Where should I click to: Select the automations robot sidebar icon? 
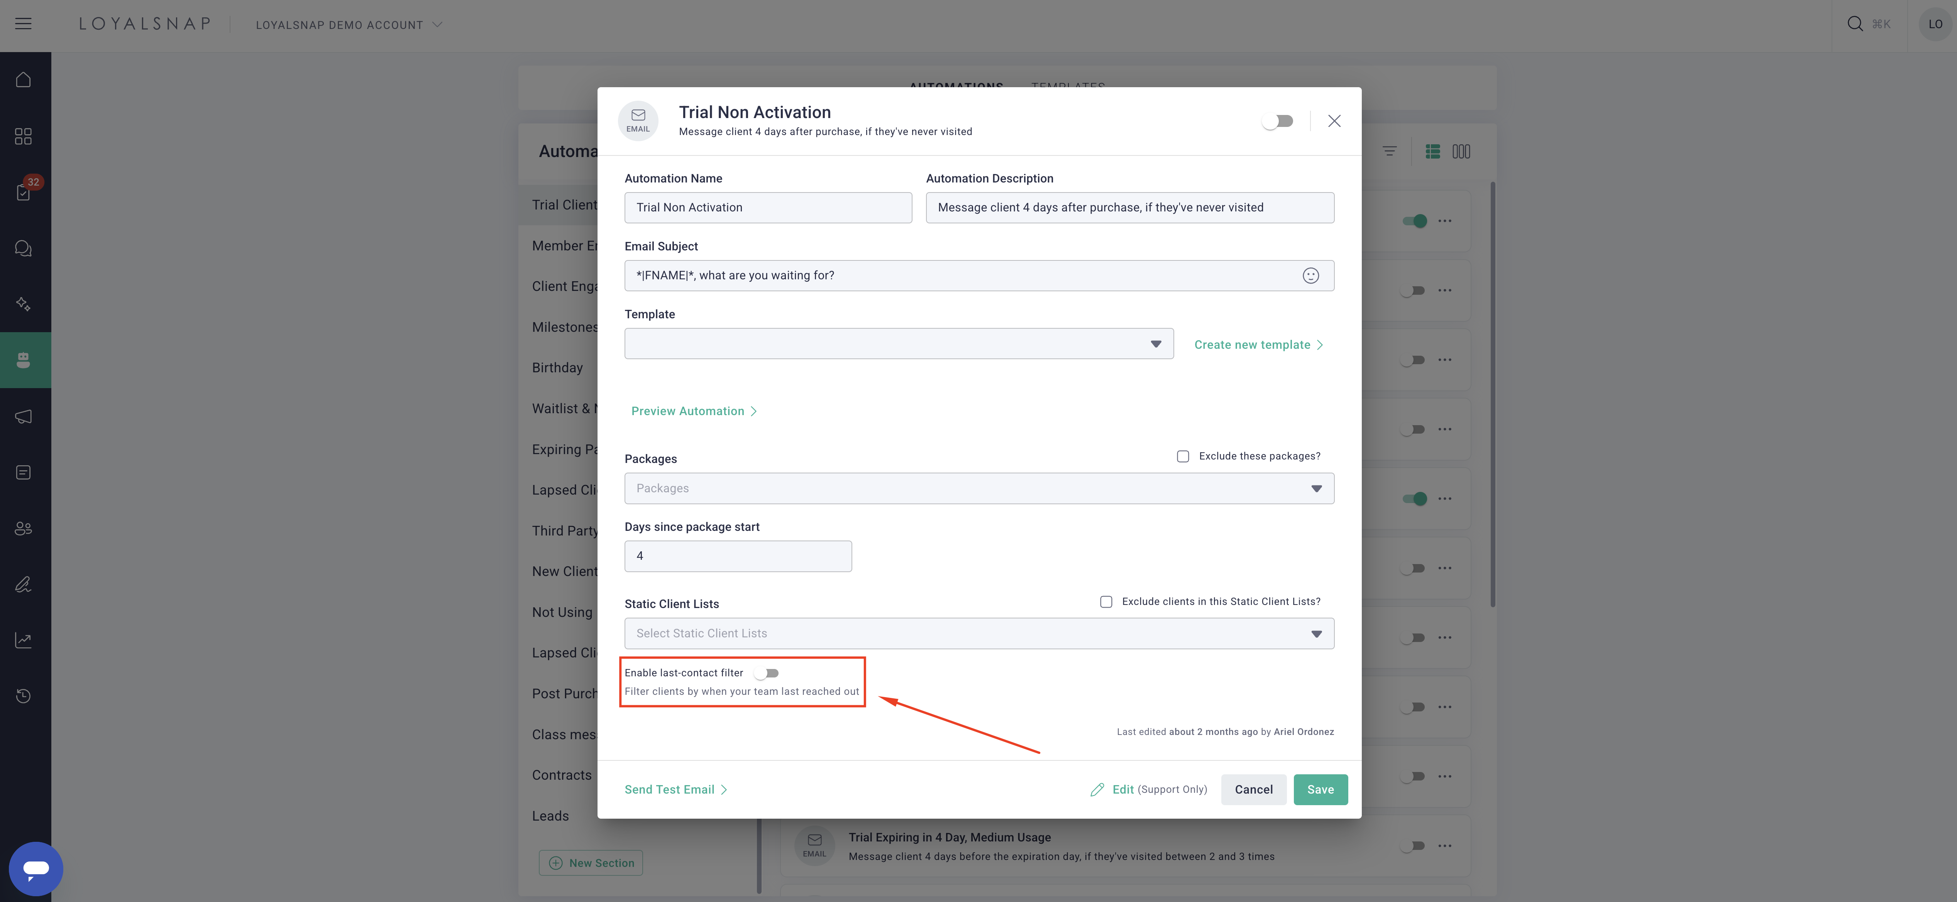[24, 360]
